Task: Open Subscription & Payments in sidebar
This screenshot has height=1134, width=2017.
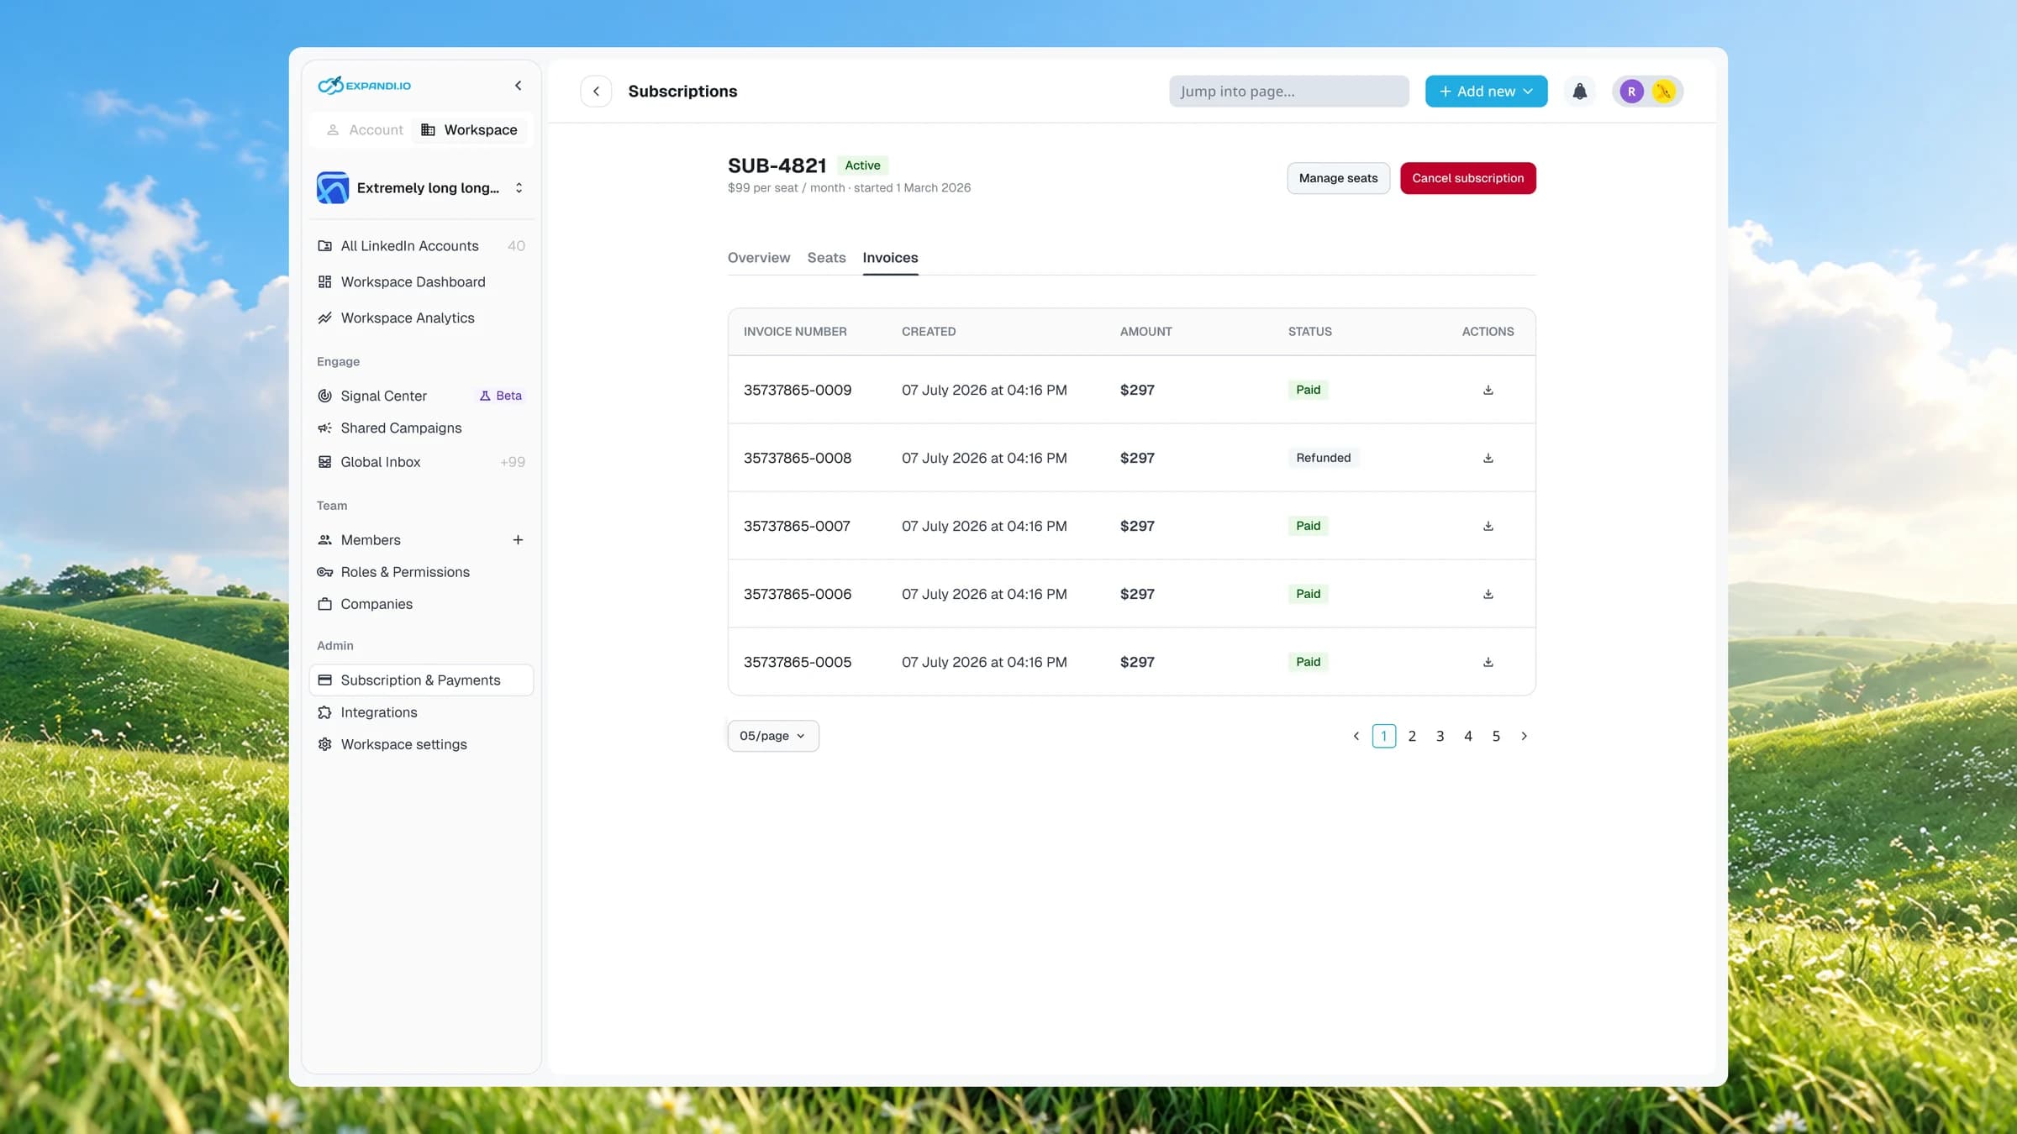Action: (x=421, y=680)
